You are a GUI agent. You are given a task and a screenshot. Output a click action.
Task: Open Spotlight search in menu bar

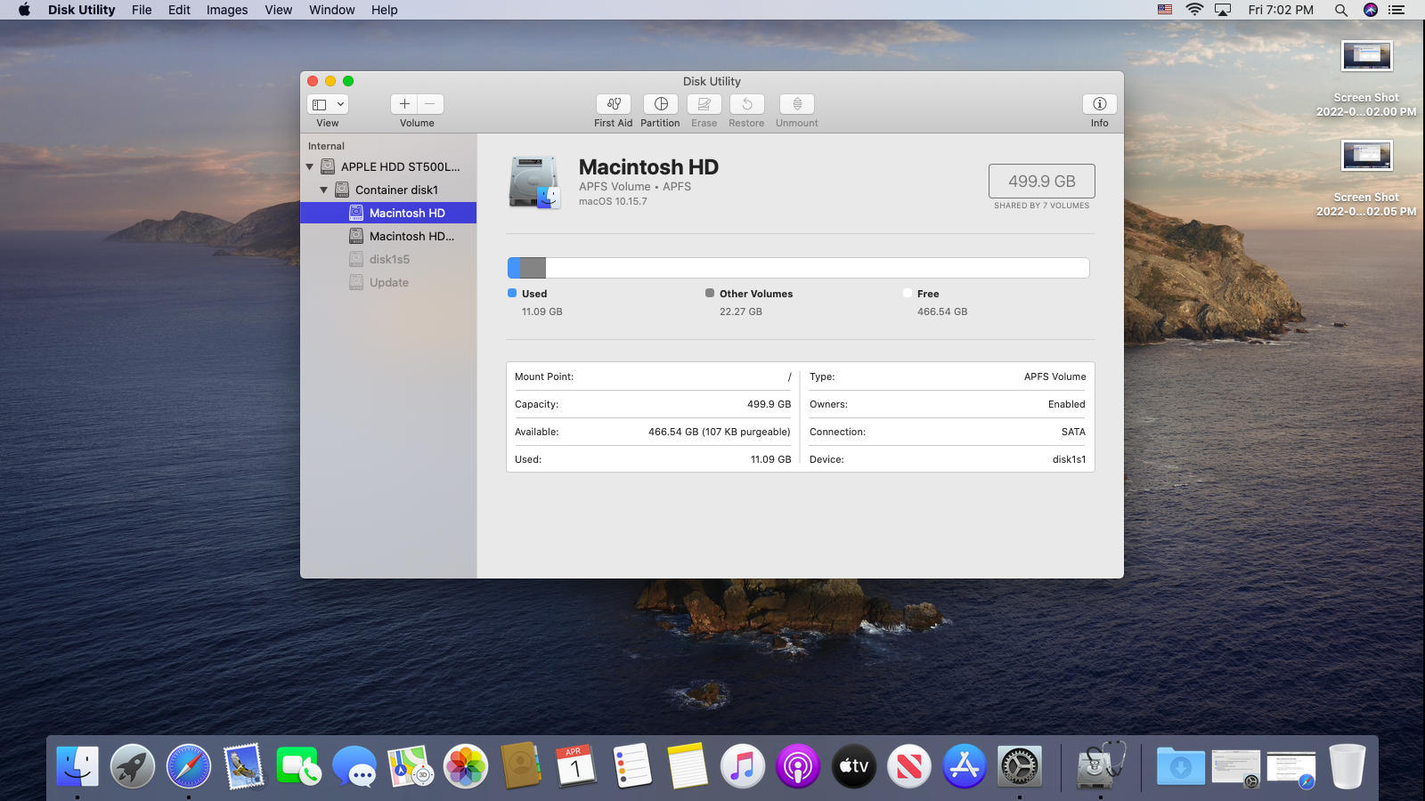click(1340, 10)
